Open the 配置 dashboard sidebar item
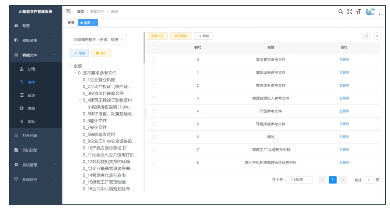 (x=26, y=26)
